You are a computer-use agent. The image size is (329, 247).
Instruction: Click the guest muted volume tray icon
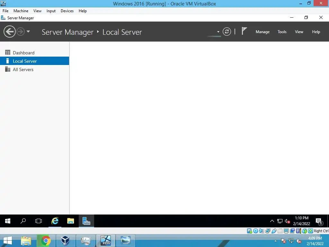288,221
